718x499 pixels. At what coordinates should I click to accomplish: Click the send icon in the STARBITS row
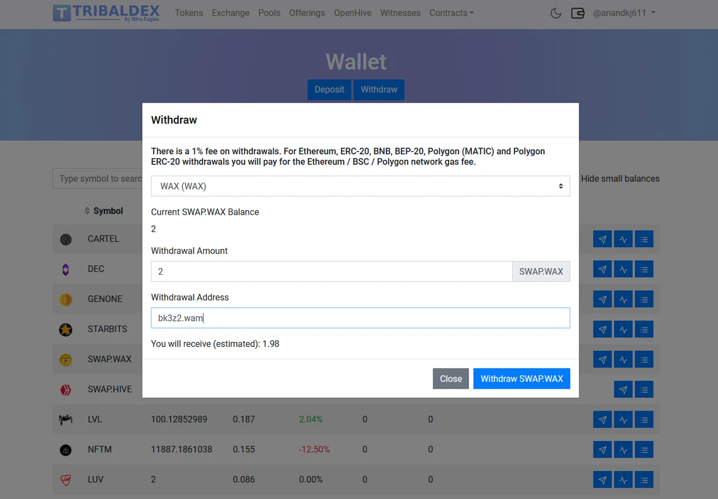[x=602, y=330]
